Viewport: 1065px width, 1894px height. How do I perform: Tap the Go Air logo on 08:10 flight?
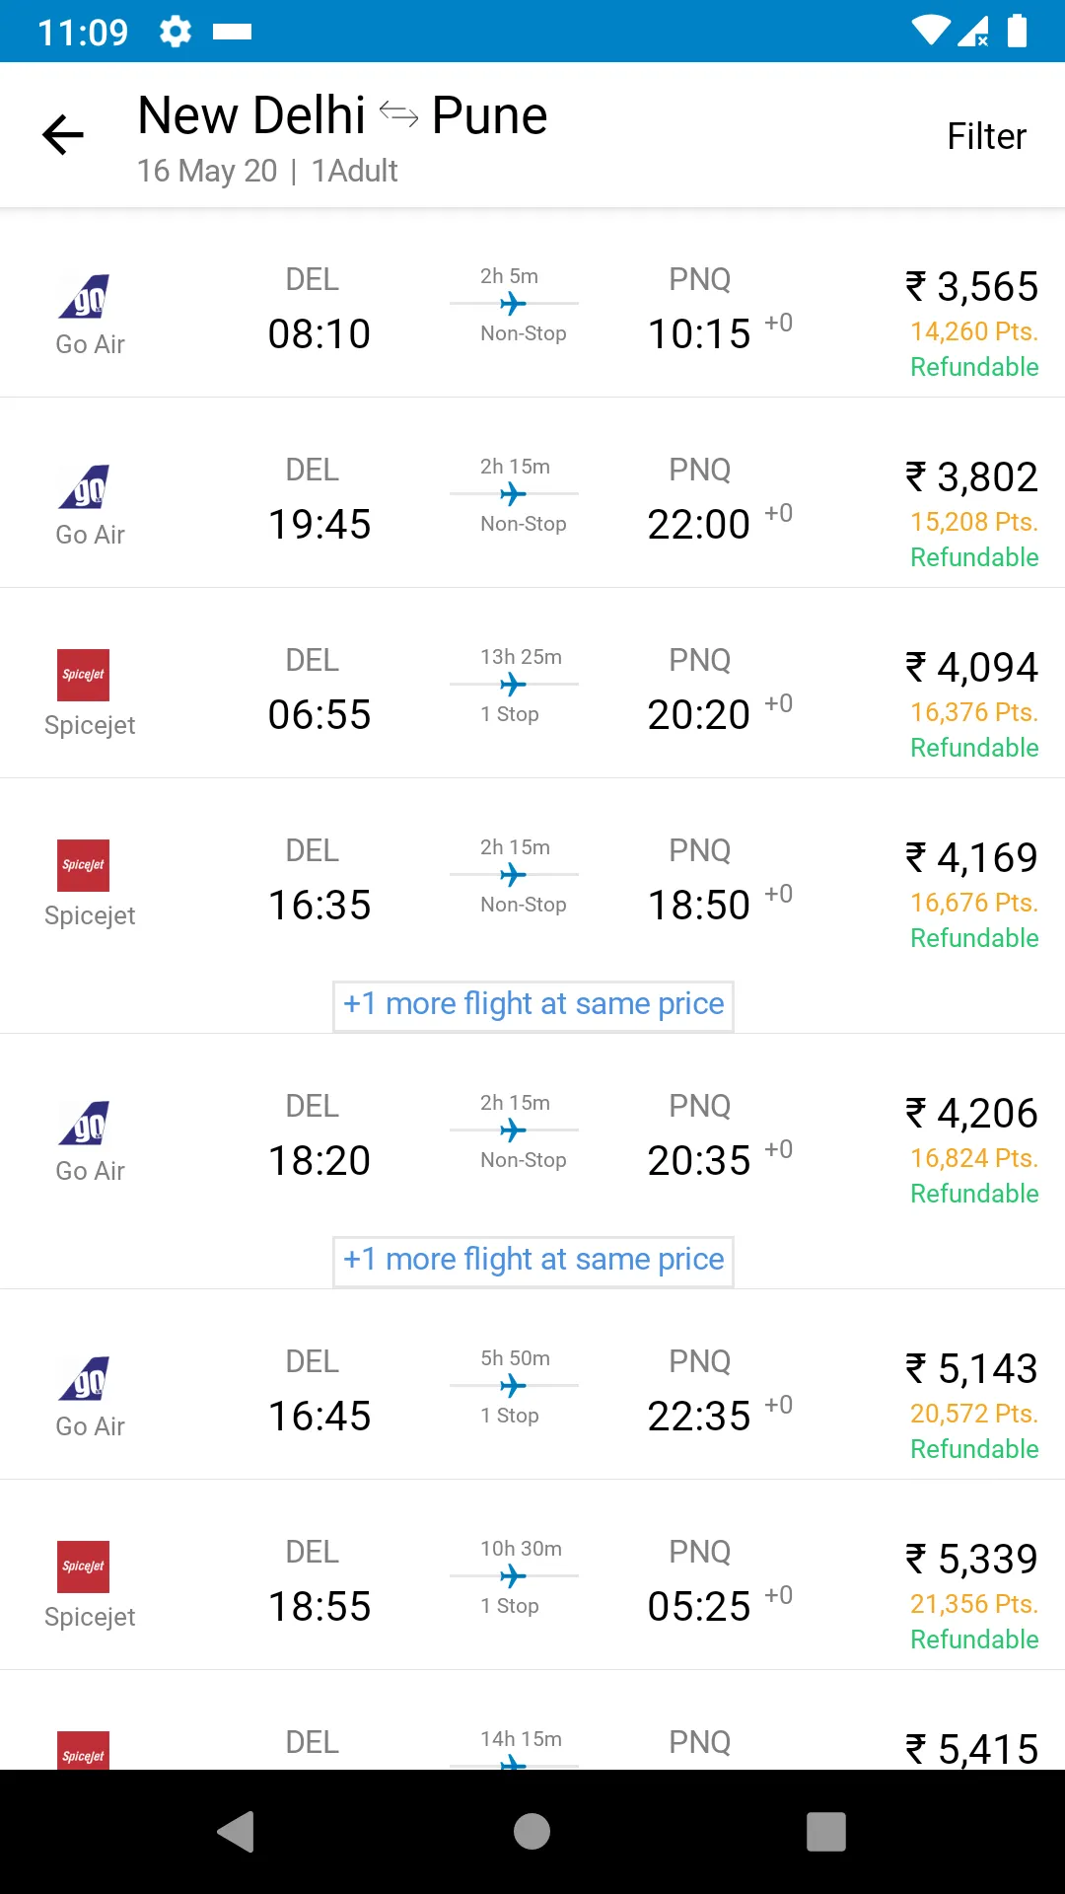tap(85, 296)
